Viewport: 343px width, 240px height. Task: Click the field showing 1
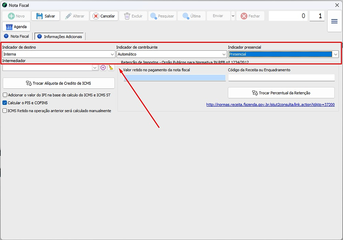317,16
